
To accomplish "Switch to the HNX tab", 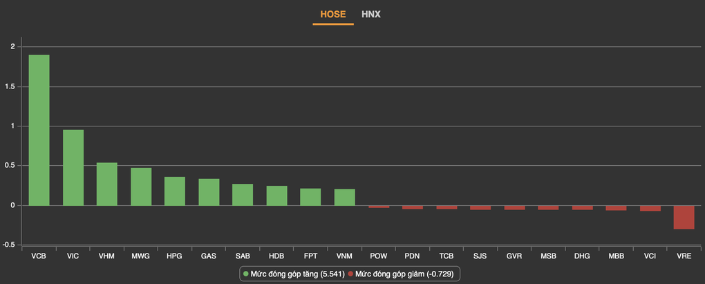I will coord(371,15).
